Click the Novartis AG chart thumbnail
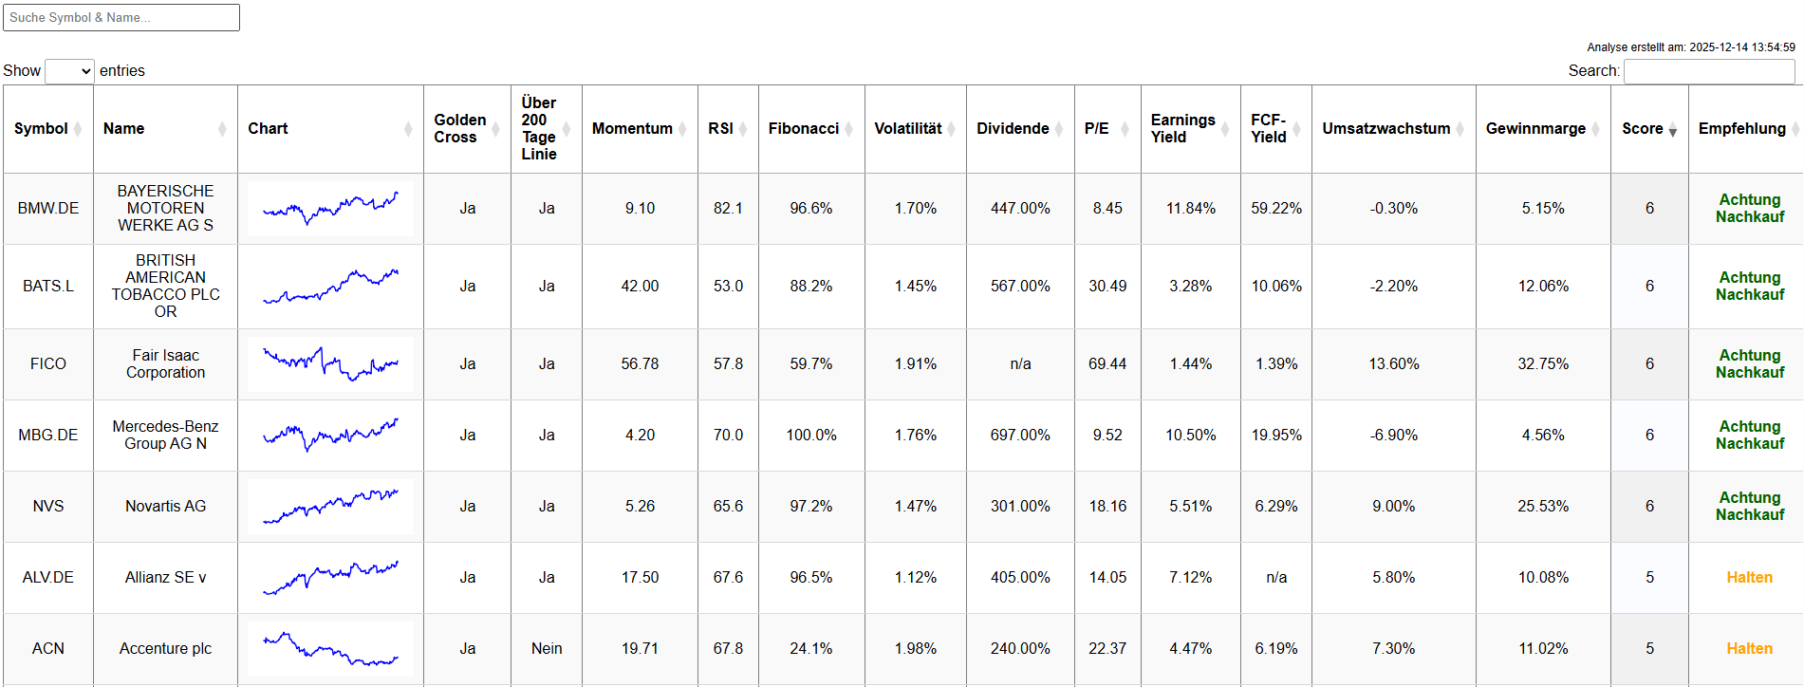This screenshot has width=1804, height=687. 330,507
